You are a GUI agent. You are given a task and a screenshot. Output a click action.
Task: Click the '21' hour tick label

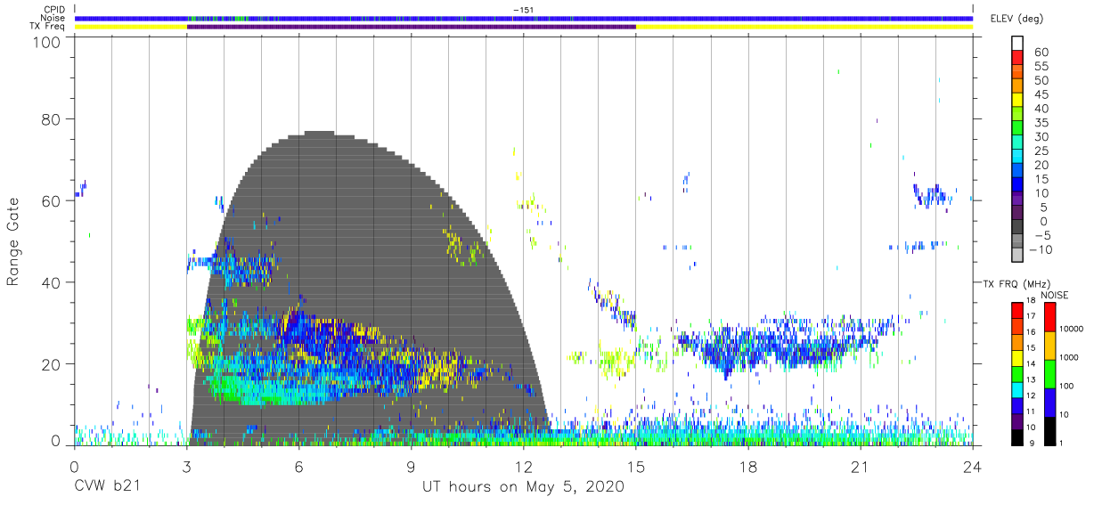861,467
